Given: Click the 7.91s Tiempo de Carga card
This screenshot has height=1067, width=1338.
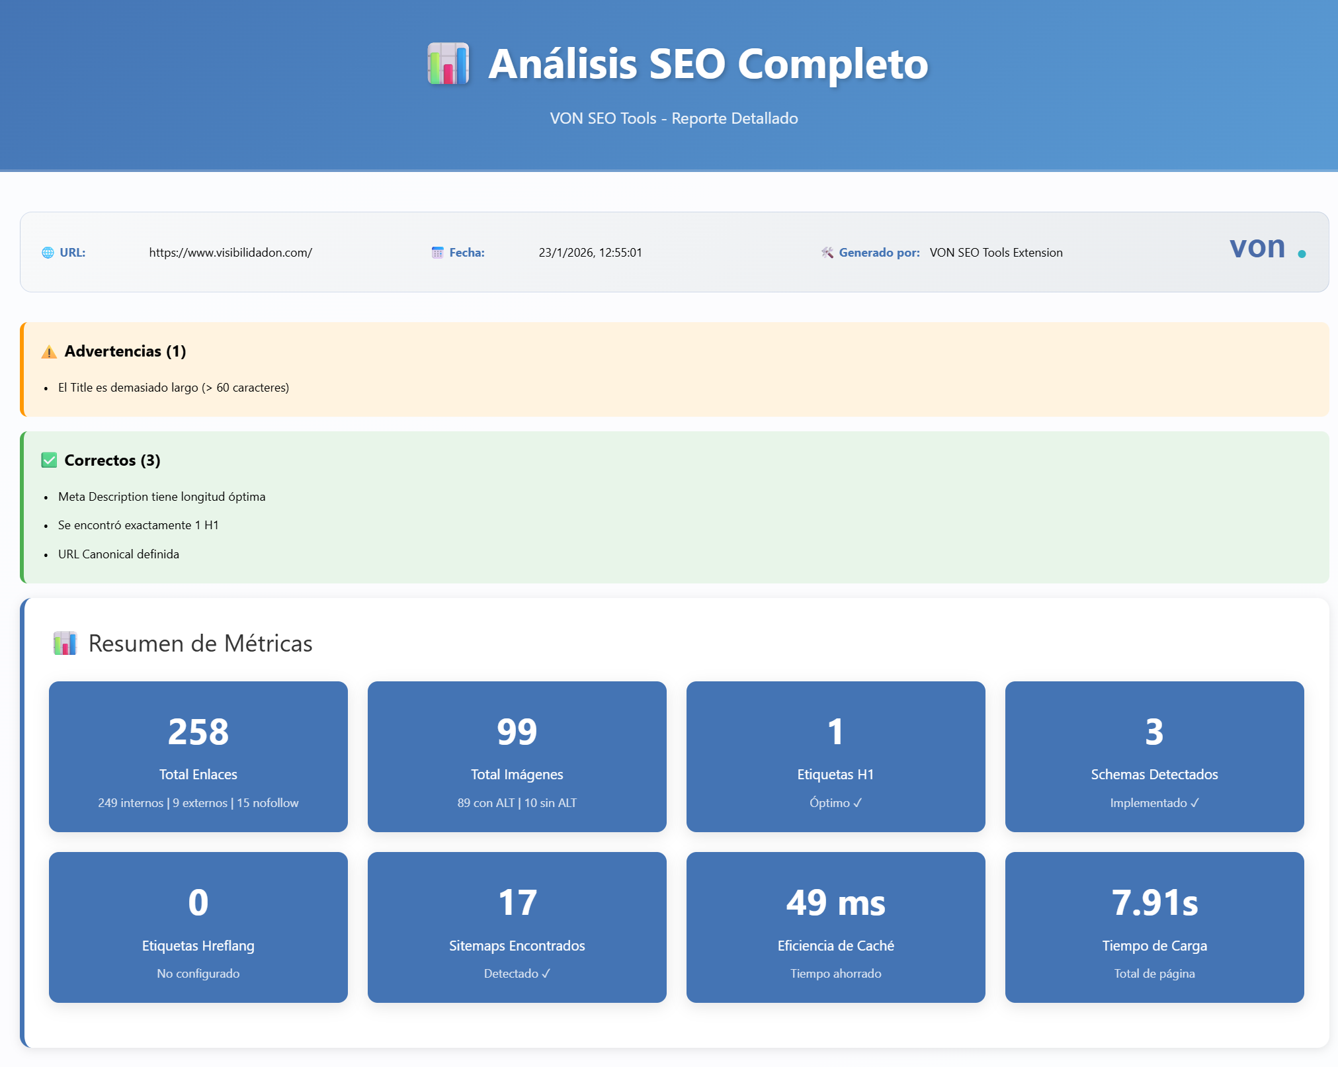Looking at the screenshot, I should tap(1154, 927).
